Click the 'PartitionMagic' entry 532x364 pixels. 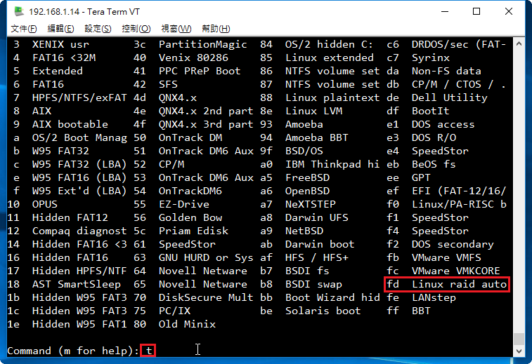pyautogui.click(x=203, y=44)
